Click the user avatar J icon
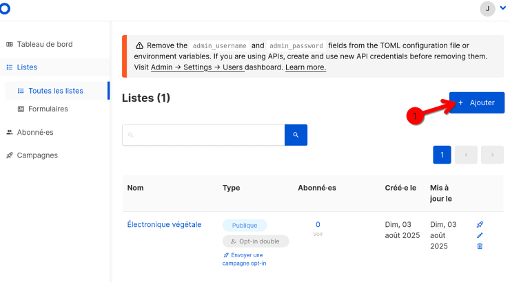510x282 pixels. (x=487, y=8)
